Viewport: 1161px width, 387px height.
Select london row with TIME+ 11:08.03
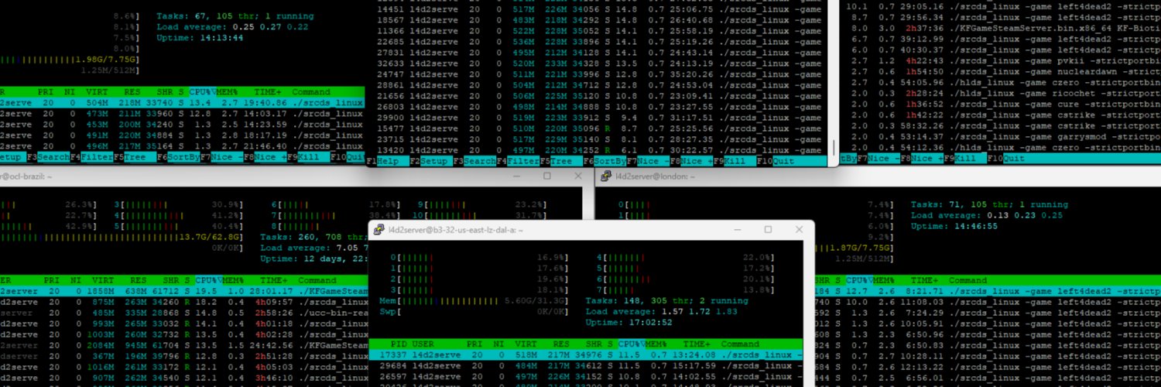987,302
